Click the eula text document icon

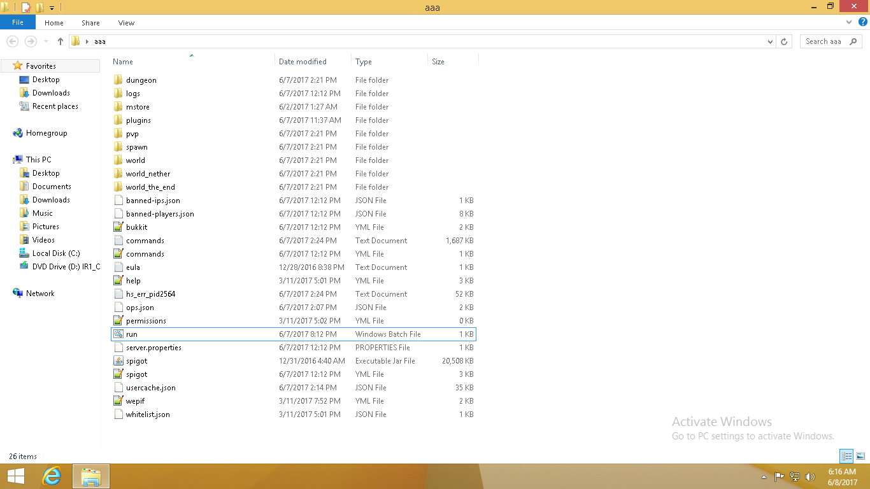118,267
